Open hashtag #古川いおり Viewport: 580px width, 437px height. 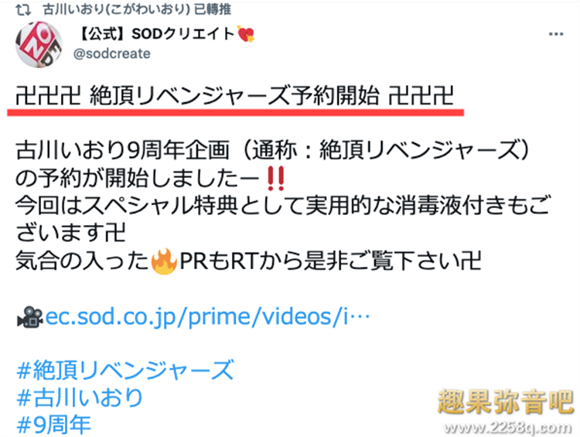click(80, 398)
